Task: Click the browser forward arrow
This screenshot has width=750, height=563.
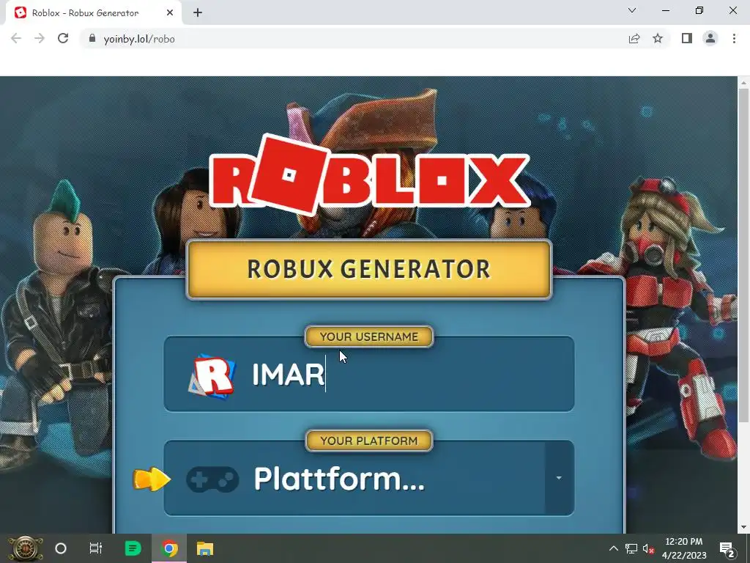Action: pyautogui.click(x=40, y=38)
